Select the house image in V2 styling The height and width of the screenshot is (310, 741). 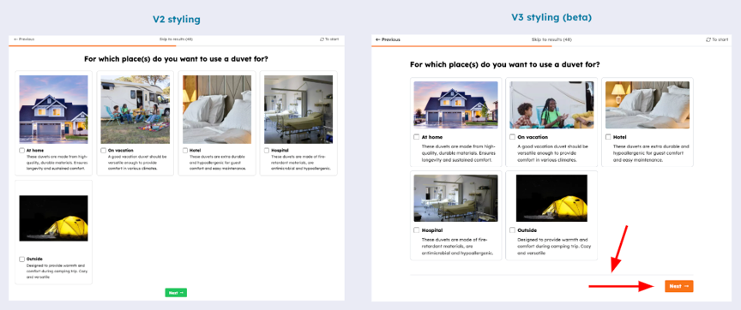(x=53, y=110)
